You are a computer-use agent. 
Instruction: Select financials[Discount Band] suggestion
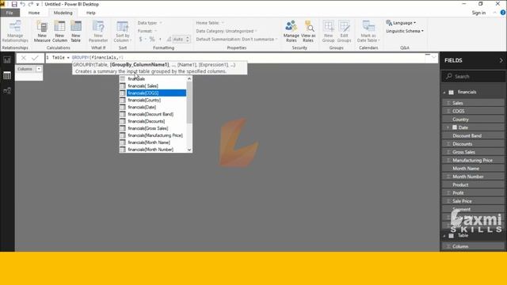[153, 114]
